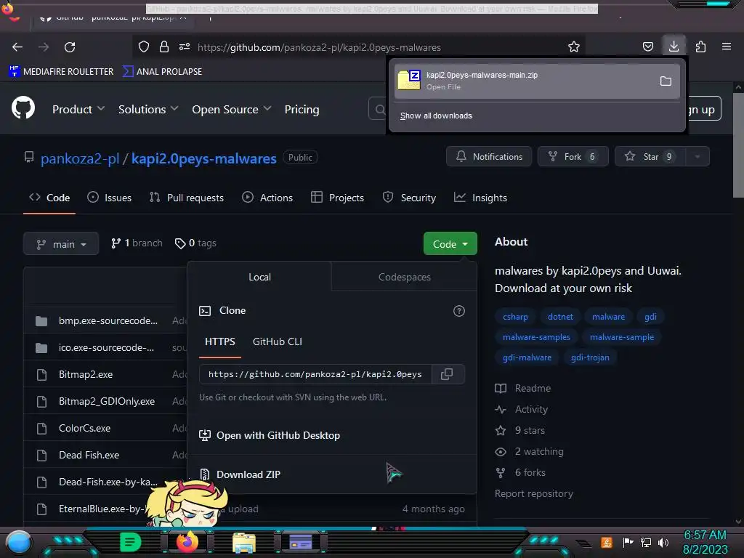Open the Extensions puzzle icon
Image resolution: width=744 pixels, height=558 pixels.
point(700,46)
